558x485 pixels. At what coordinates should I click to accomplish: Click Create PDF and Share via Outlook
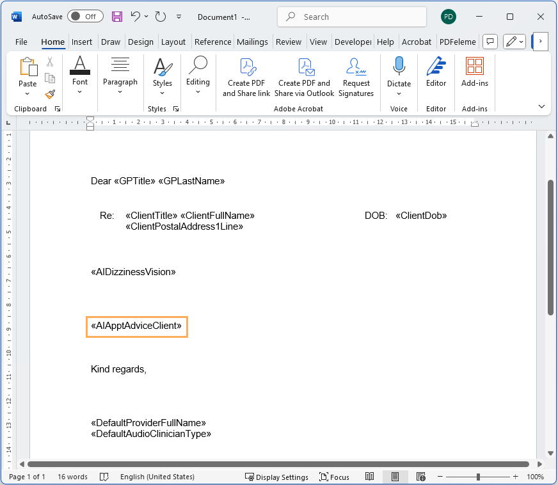304,77
